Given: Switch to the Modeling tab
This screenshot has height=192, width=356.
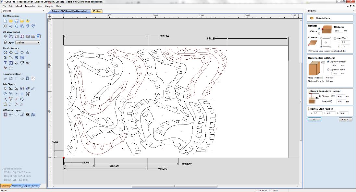Looking at the screenshot, I should coord(17,186).
